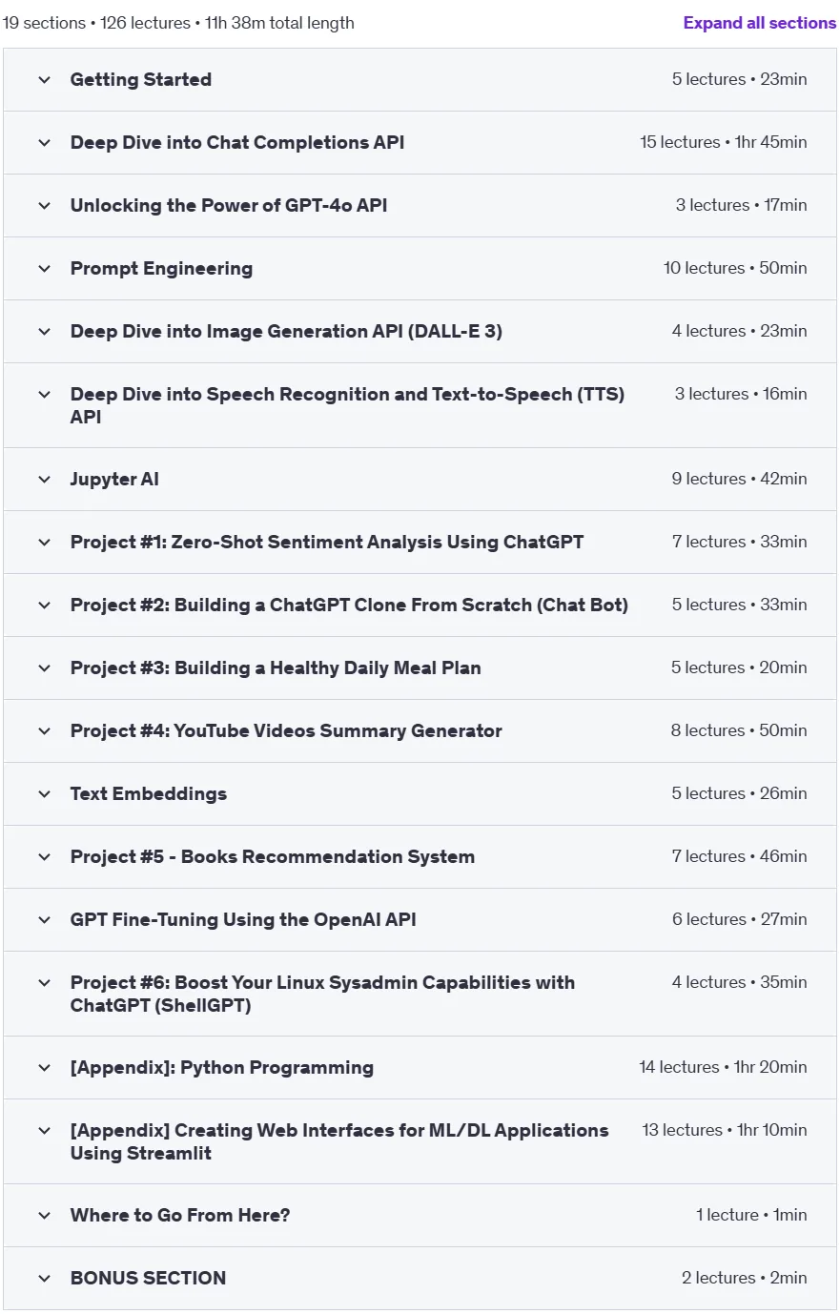Open the Text Embeddings section title
This screenshot has width=840, height=1314.
149,794
